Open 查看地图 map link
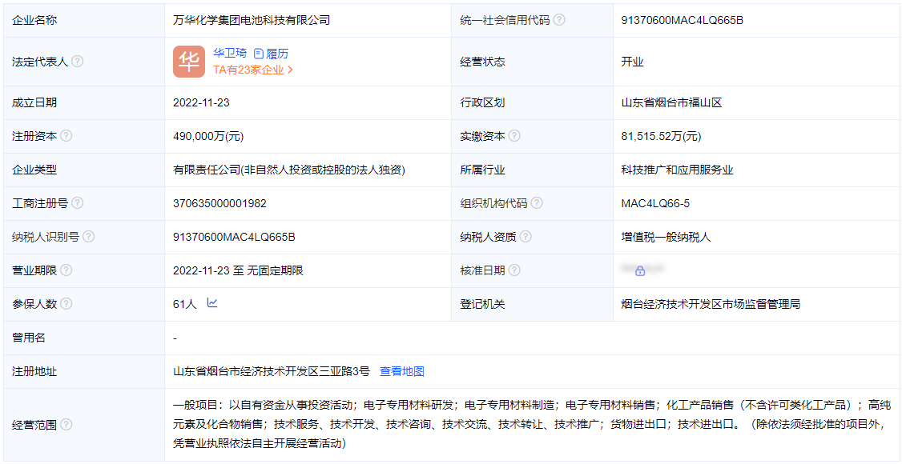 (x=402, y=371)
